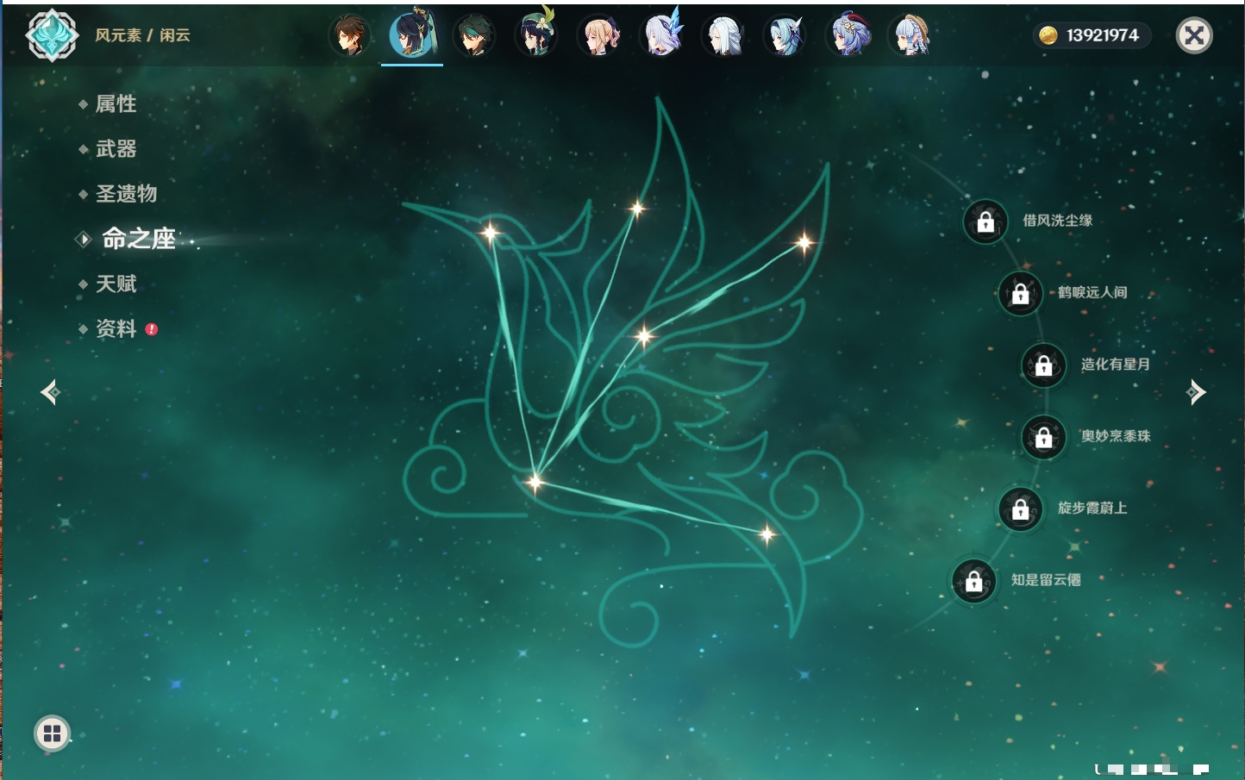Select Ganyu's avatar with red horns
The image size is (1245, 780).
pos(849,36)
